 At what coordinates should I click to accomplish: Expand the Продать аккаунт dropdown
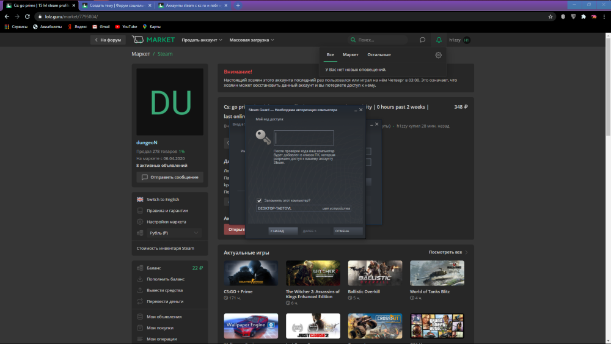(x=202, y=40)
